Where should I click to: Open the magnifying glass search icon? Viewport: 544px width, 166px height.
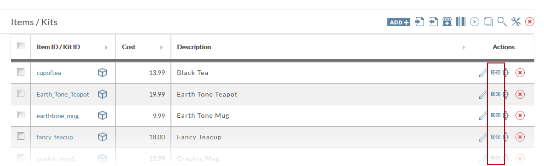pyautogui.click(x=502, y=22)
